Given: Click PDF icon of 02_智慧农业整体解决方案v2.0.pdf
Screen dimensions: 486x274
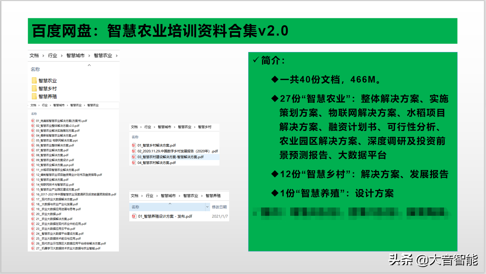Looking at the screenshot, I should click(x=33, y=126).
